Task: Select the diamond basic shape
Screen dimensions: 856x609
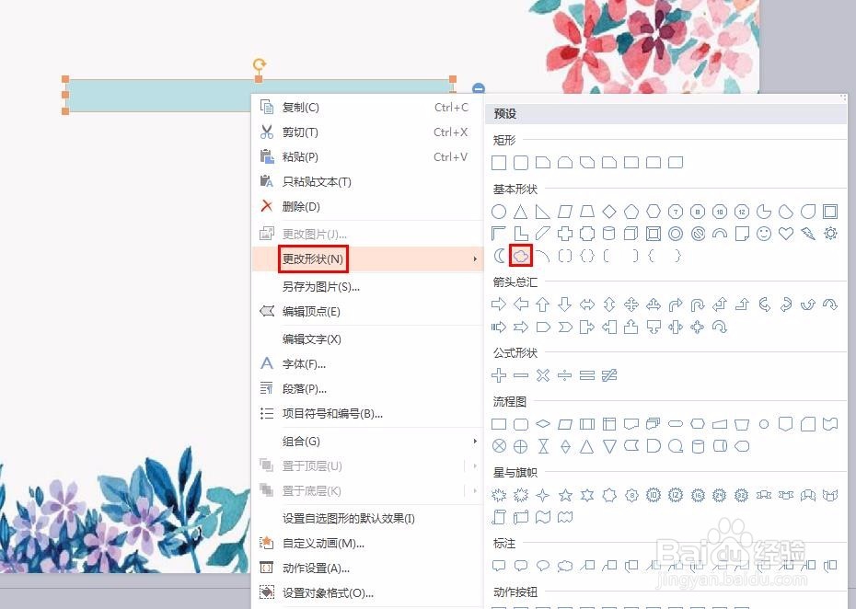Action: click(609, 212)
